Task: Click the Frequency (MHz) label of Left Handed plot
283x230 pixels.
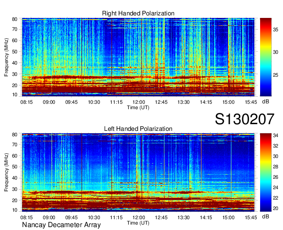Action: click(x=6, y=172)
